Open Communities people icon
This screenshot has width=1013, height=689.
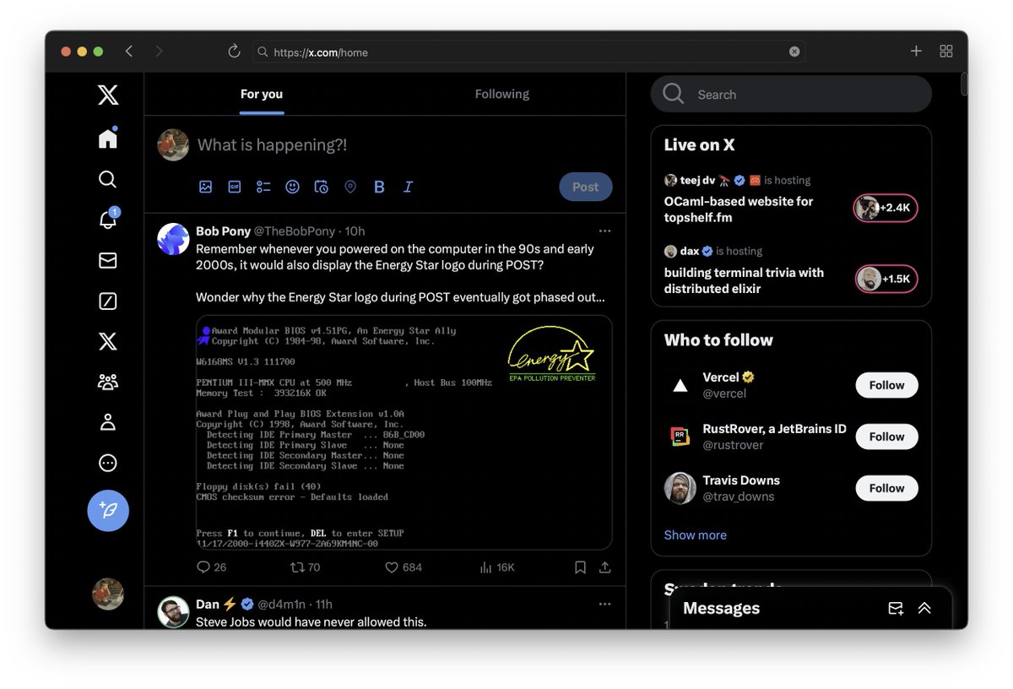click(108, 382)
